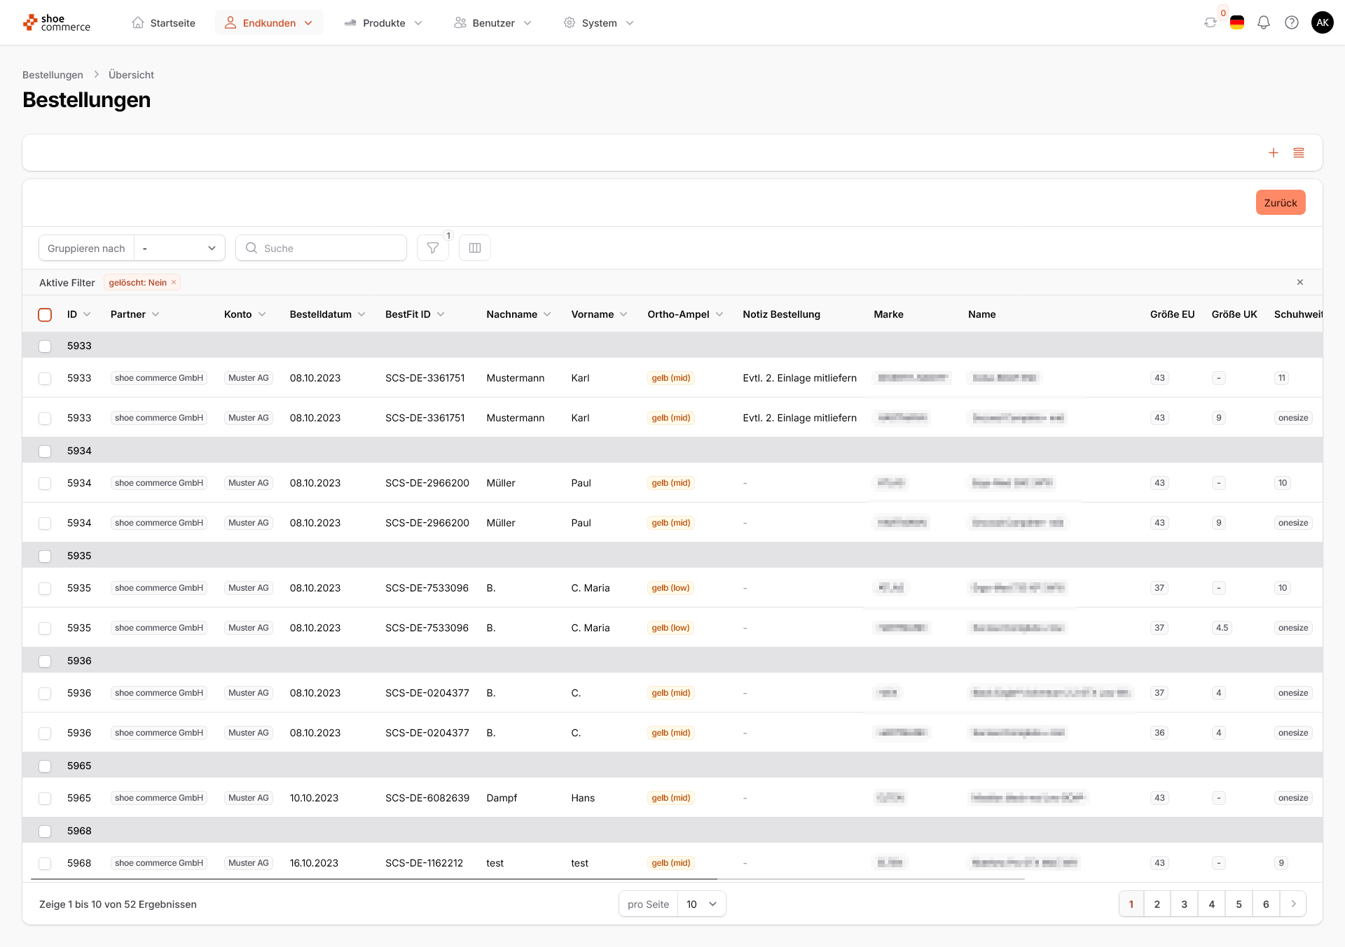Check the group 5934 header checkbox

[45, 451]
